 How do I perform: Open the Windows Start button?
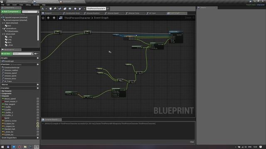(x=2, y=147)
